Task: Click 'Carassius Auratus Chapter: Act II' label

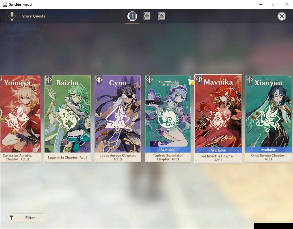Action: (17, 157)
